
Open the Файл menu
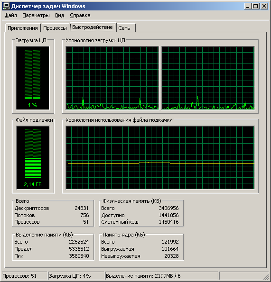[10, 16]
